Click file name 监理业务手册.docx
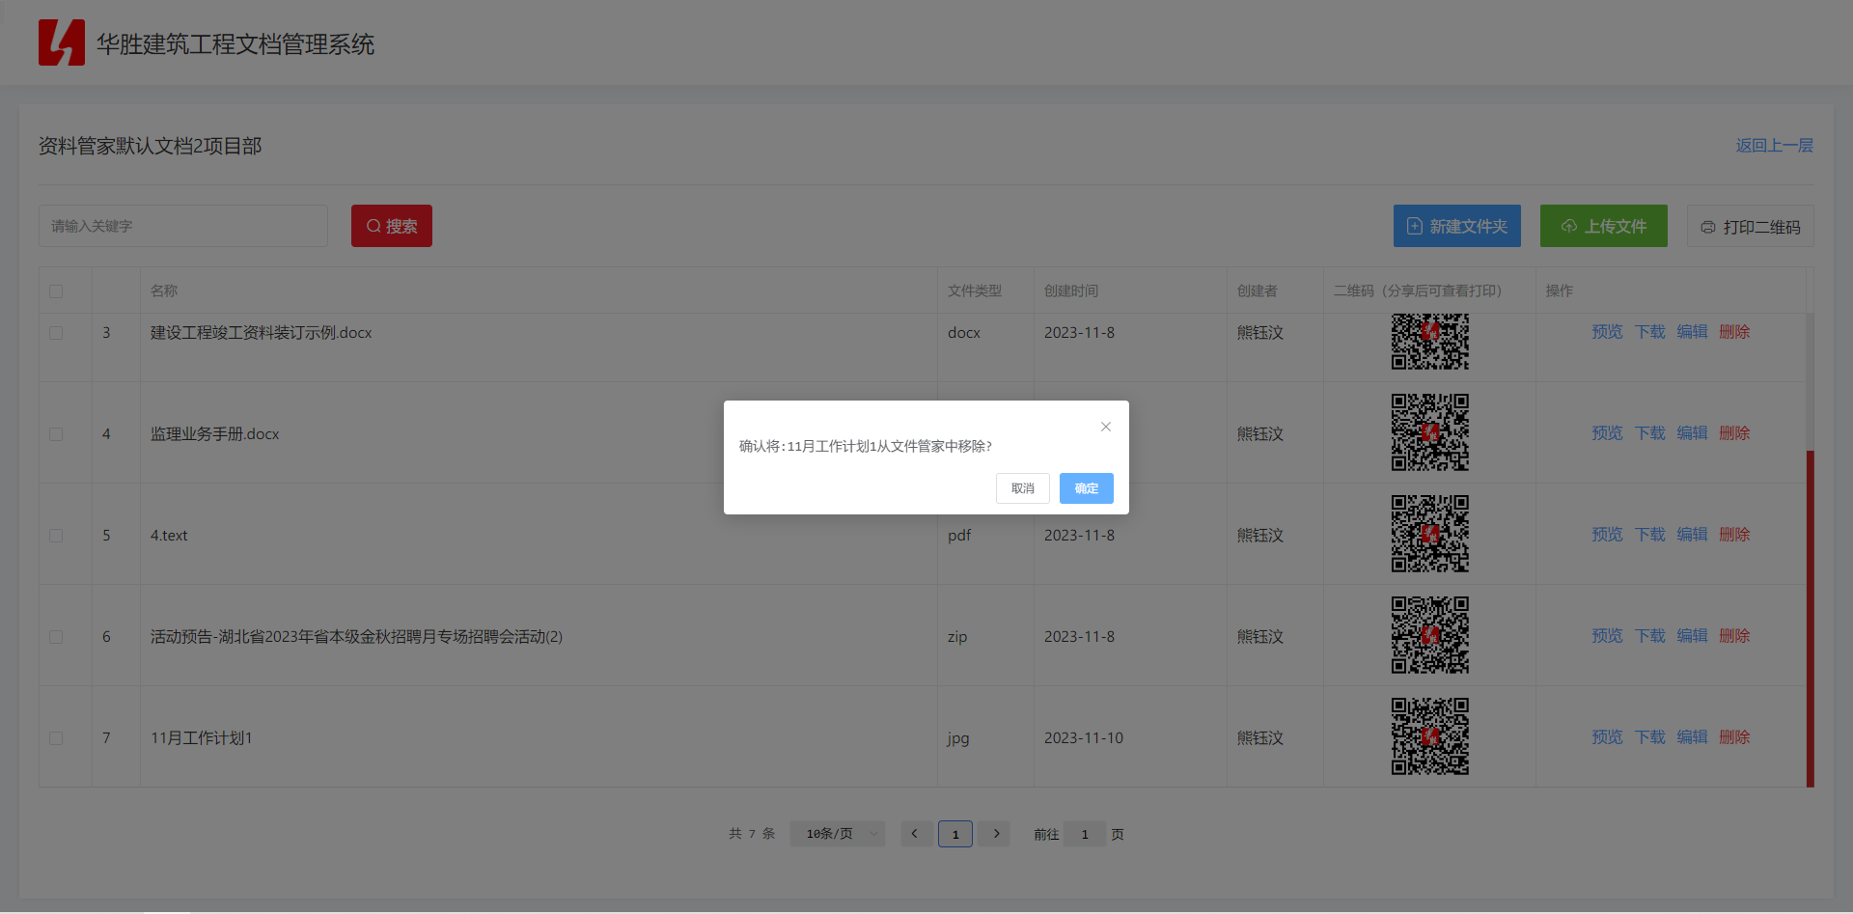 pos(215,434)
